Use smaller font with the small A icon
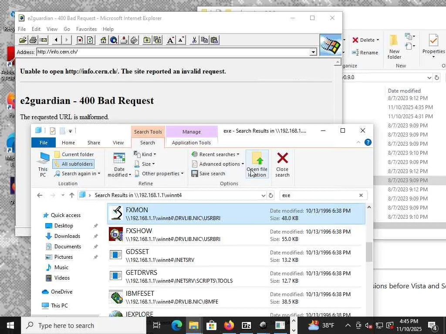Viewport: 446px width, 334px height. (x=181, y=40)
